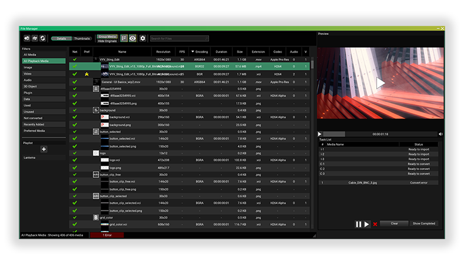
Task: Play the video in the preview image
Action: coord(380,83)
